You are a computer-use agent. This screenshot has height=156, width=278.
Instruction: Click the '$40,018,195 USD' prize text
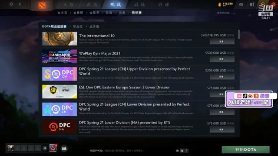(x=213, y=36)
